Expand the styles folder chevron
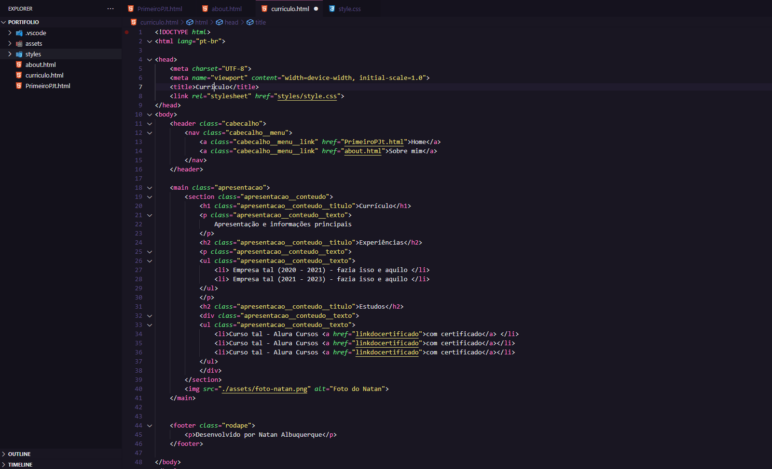Viewport: 772px width, 469px height. (10, 54)
